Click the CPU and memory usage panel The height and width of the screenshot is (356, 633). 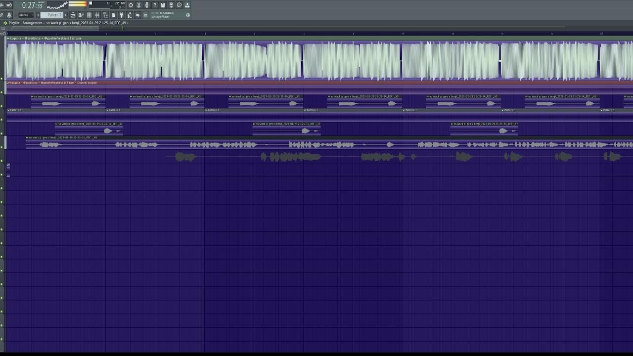(x=107, y=5)
